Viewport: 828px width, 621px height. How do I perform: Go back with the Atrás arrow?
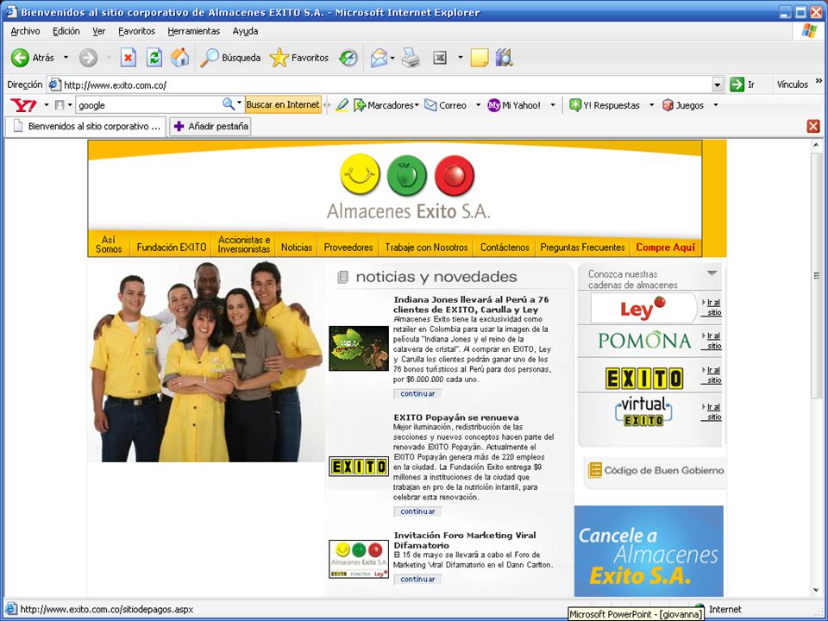click(32, 58)
